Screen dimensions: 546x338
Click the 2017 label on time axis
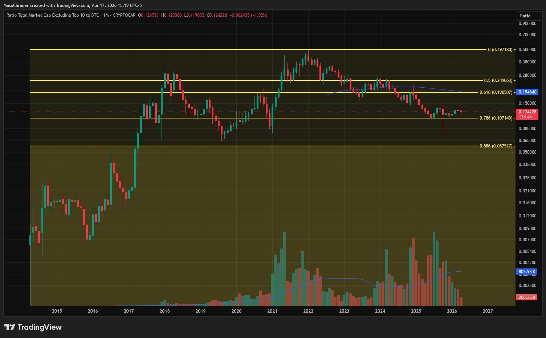(x=129, y=311)
